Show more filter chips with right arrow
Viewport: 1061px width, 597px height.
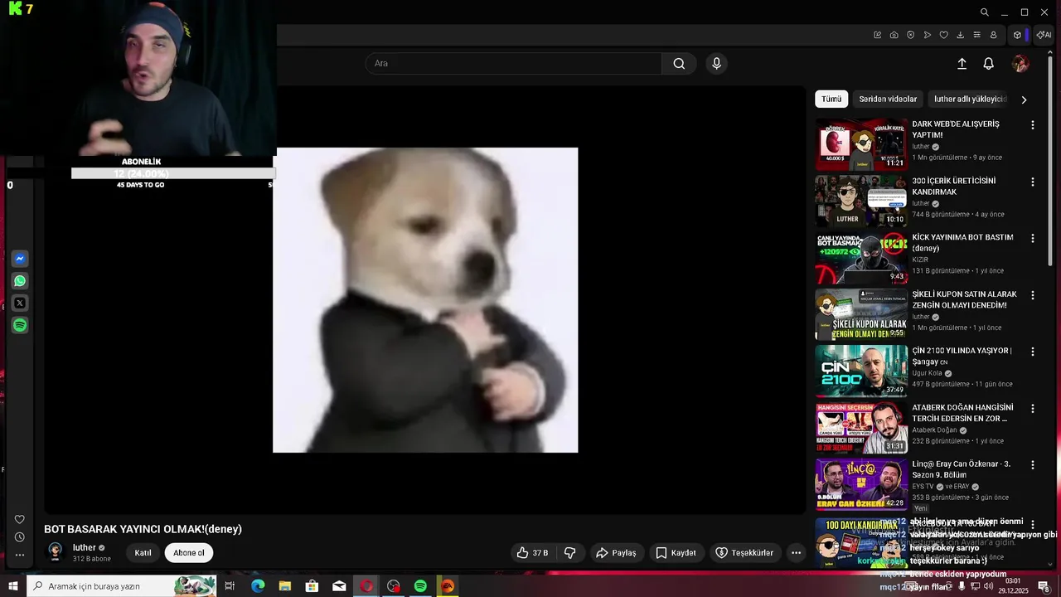(x=1024, y=99)
